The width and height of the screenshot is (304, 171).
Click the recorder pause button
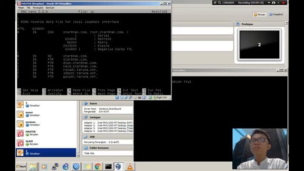point(278,3)
